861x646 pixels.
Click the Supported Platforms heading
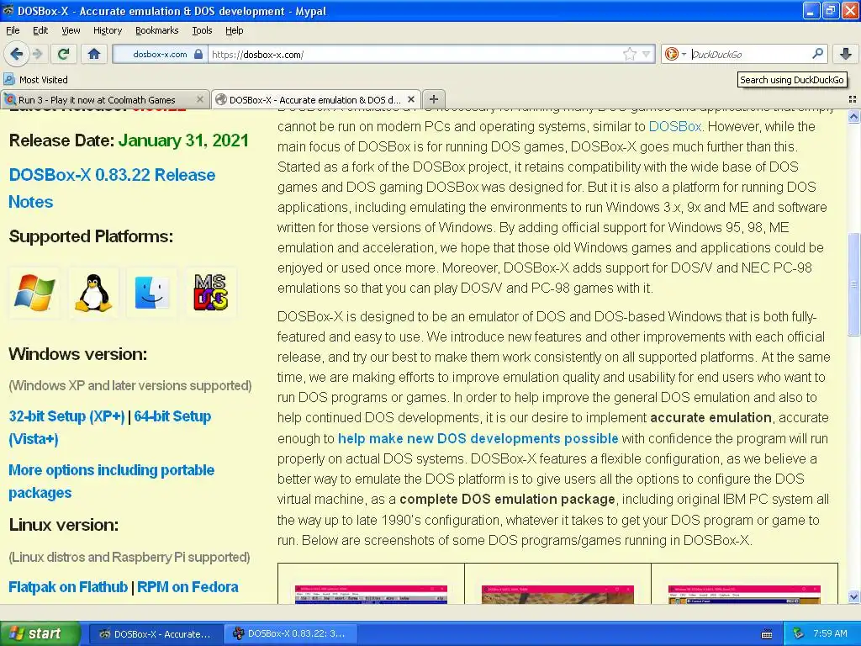point(91,236)
